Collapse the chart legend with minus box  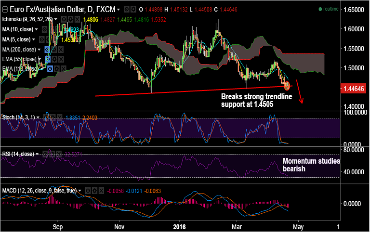4,10
